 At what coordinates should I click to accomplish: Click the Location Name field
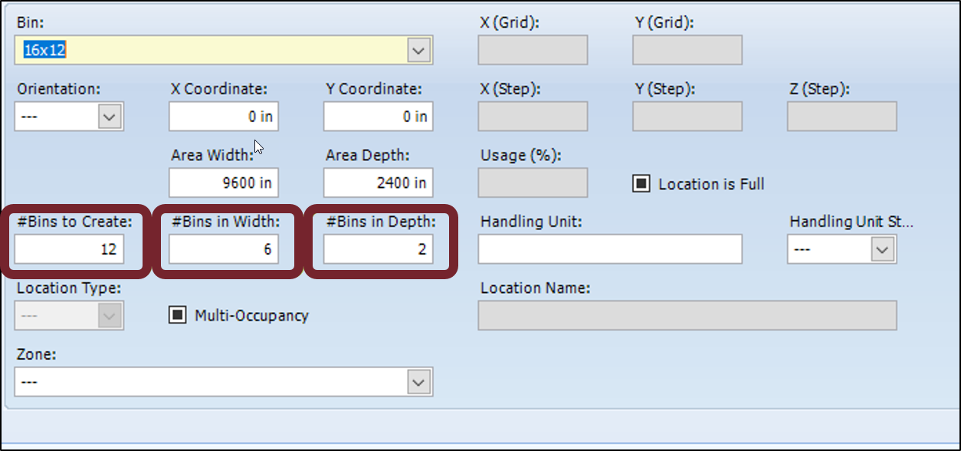[x=687, y=315]
